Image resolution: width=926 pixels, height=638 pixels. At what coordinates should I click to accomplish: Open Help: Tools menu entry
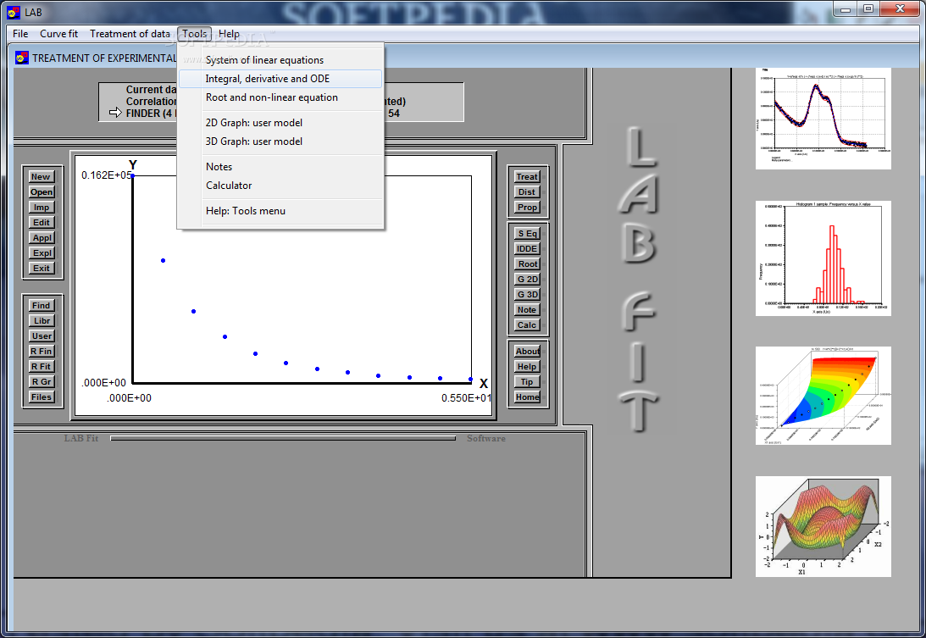pos(280,211)
